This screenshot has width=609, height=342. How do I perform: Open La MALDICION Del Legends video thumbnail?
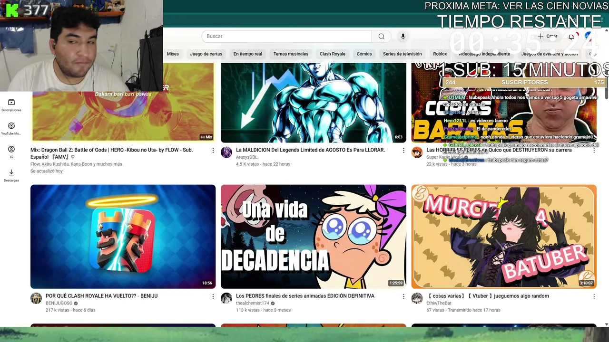click(x=314, y=103)
